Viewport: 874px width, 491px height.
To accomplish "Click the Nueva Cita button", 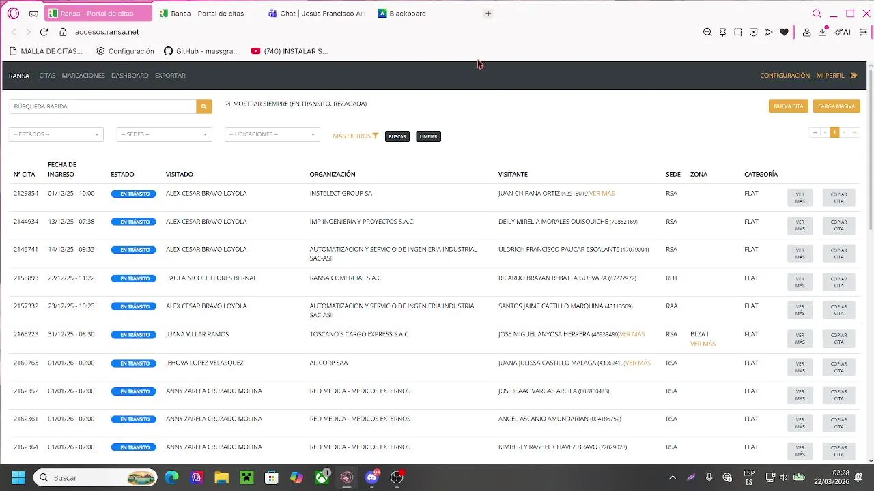I will coord(789,106).
